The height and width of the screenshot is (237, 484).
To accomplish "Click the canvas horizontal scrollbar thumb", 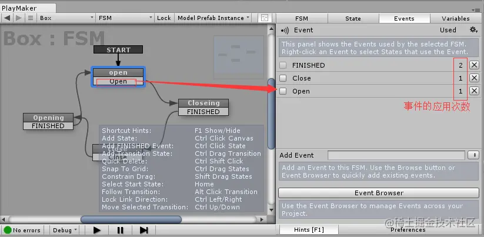I will (131, 220).
